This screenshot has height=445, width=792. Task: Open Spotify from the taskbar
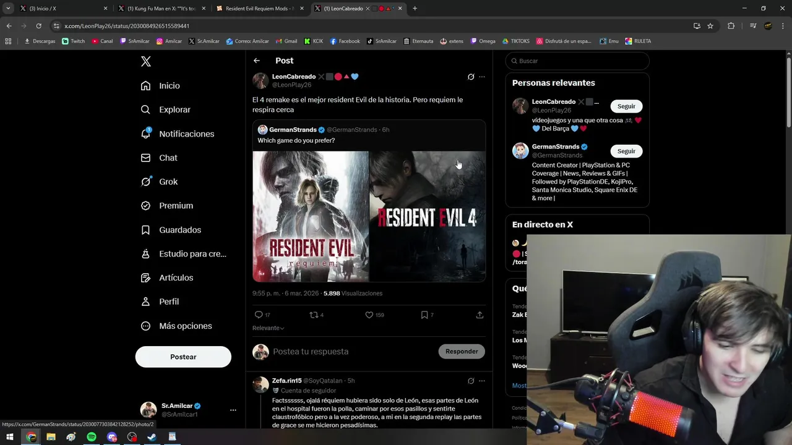(x=92, y=437)
